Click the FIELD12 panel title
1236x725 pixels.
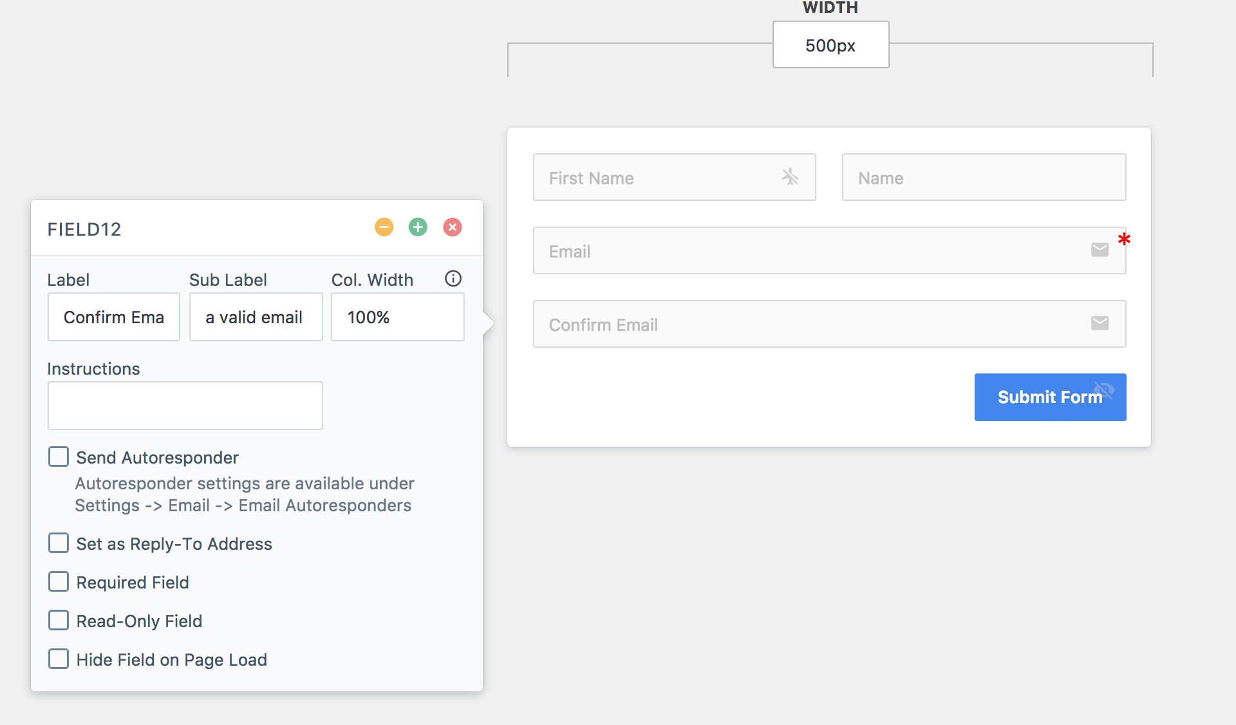coord(84,229)
